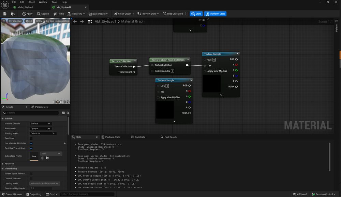Switch to the bottom panel Platform Stats tab
Screen dimensions: 341x197
[111, 137]
